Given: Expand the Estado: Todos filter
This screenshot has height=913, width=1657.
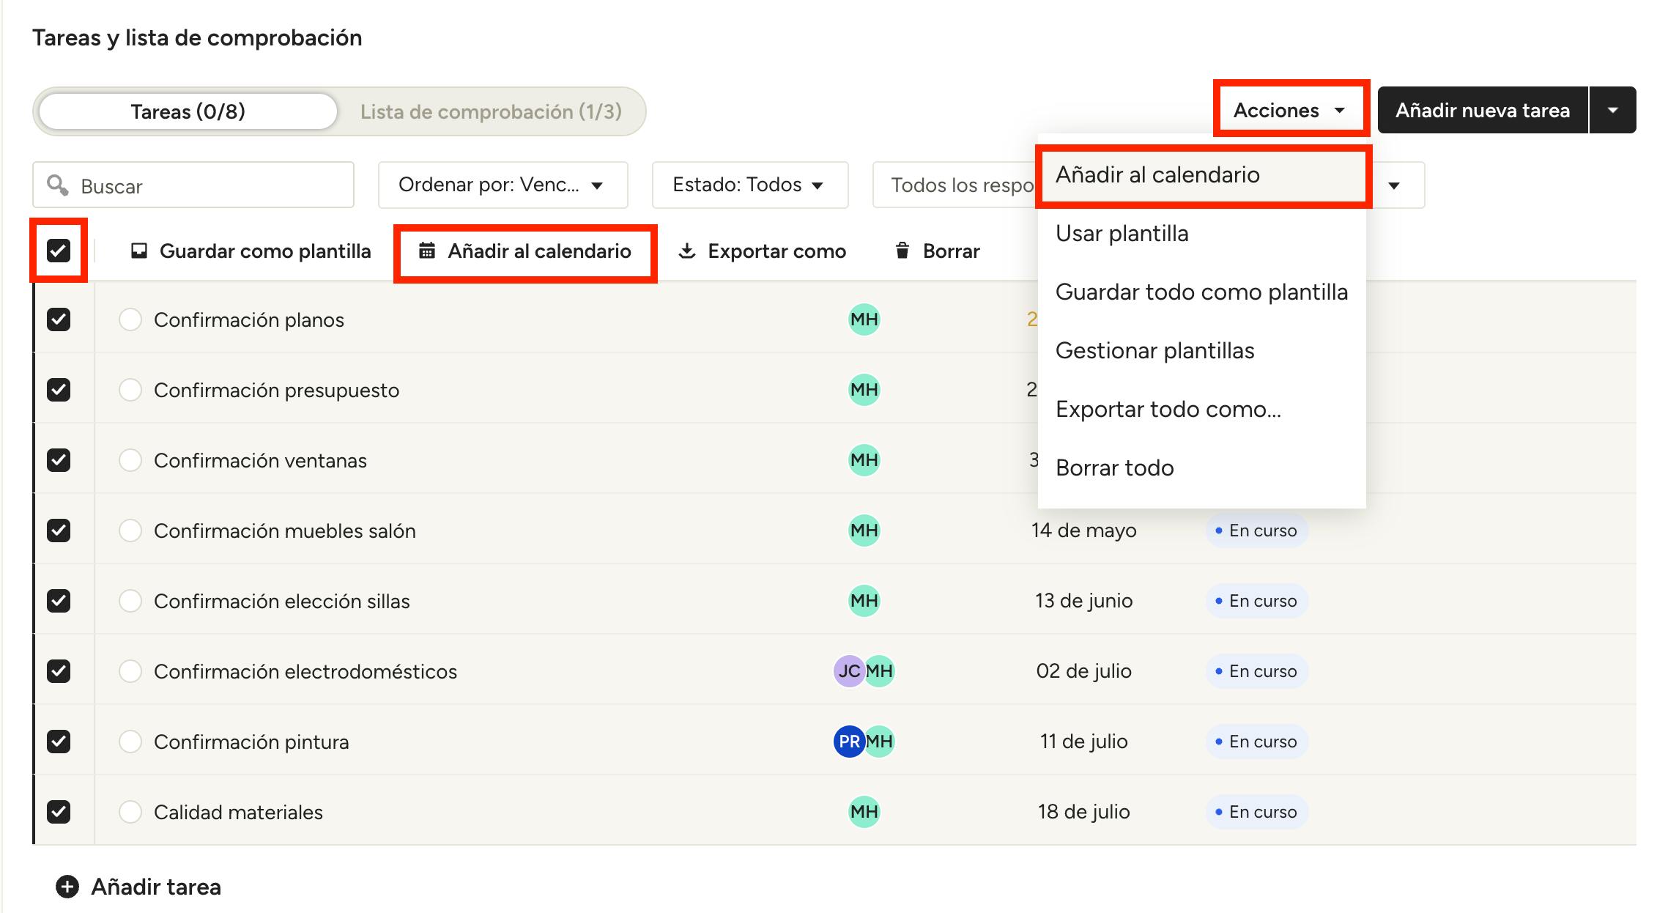Looking at the screenshot, I should (749, 185).
